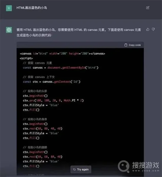Click the getContext('2d') code line
The width and height of the screenshot is (162, 177).
52,82
